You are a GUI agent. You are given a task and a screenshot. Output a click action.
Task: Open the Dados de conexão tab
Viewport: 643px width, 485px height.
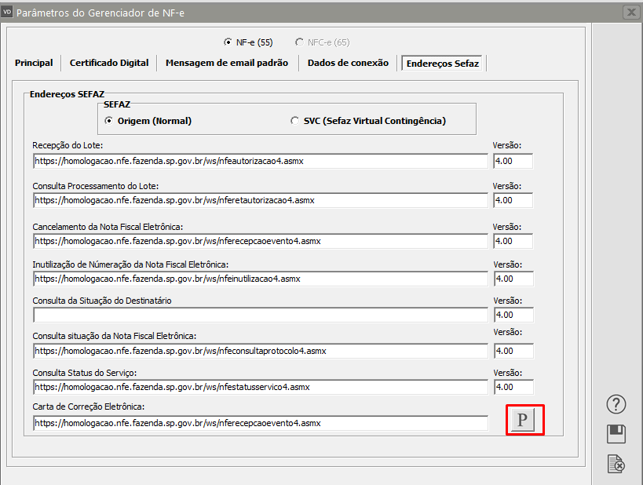tap(348, 63)
